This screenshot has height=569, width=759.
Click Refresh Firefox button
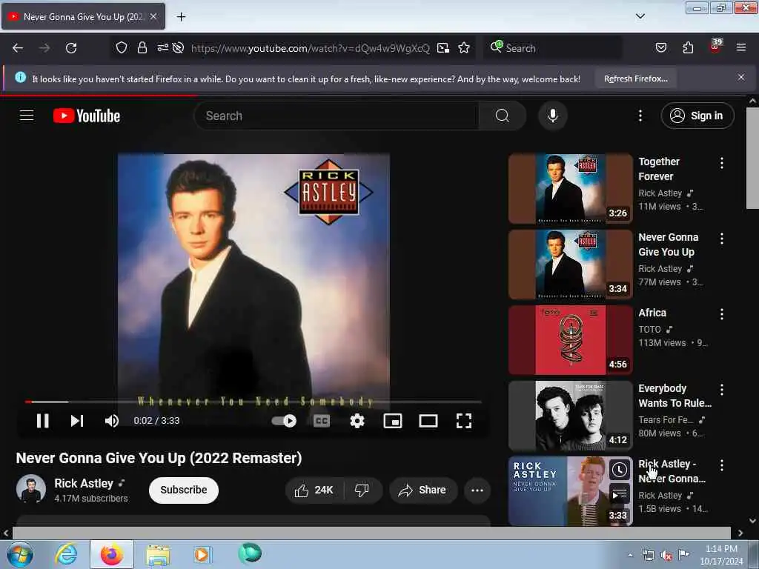pyautogui.click(x=636, y=79)
